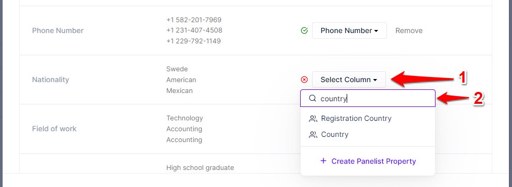Image resolution: width=512 pixels, height=187 pixels.
Task: Click the magnifier icon in search box
Action: coord(313,98)
